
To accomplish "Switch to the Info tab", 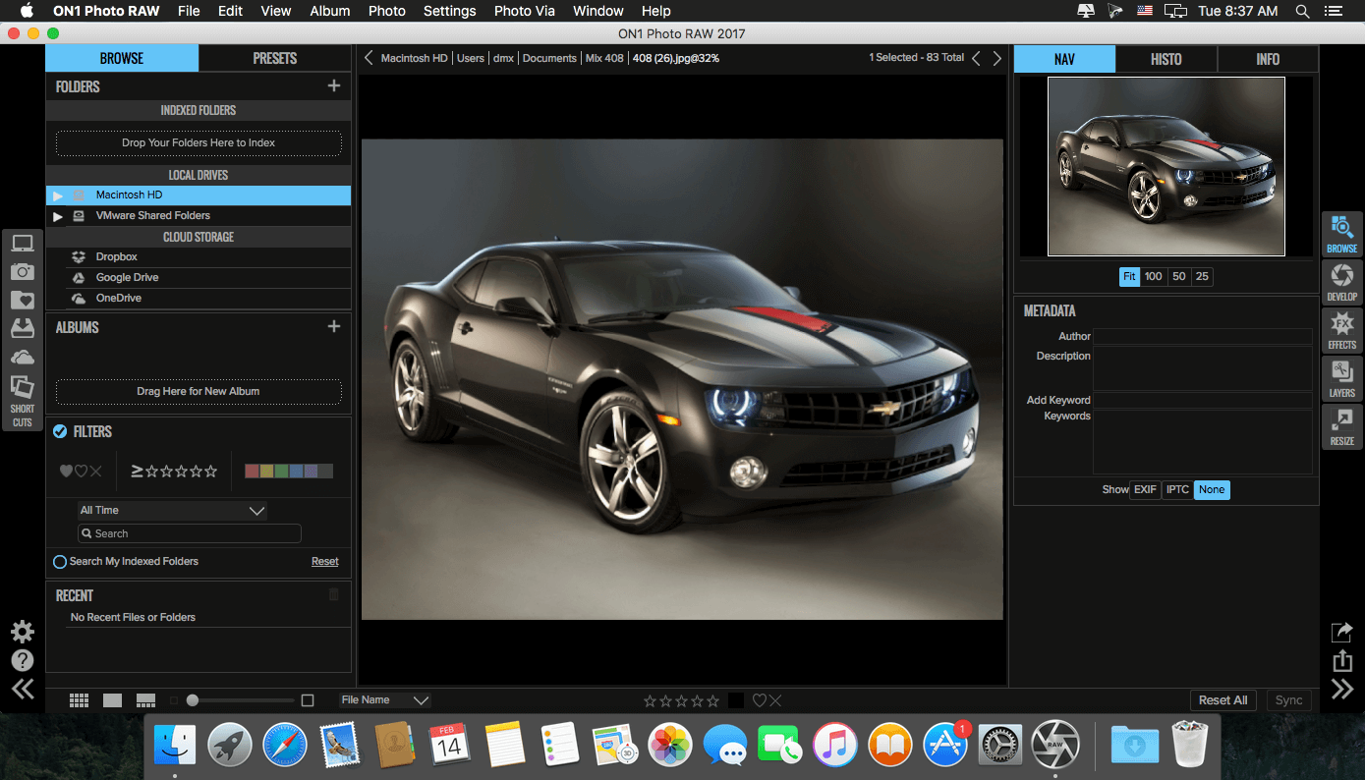I will point(1268,59).
